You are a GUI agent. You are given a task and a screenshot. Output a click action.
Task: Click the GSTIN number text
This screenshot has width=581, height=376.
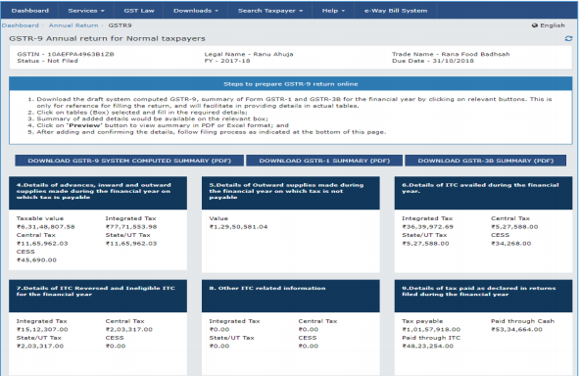pyautogui.click(x=66, y=55)
